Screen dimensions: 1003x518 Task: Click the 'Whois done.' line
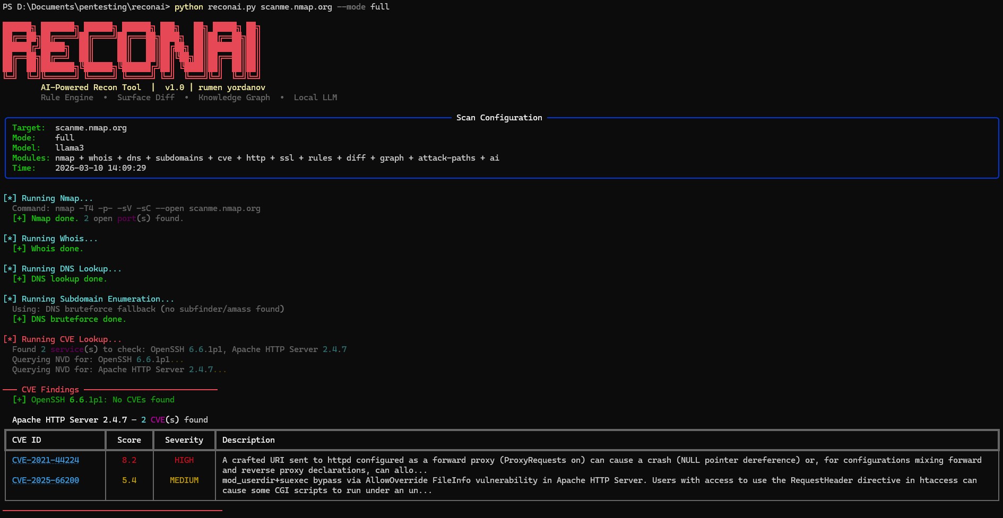pyautogui.click(x=48, y=249)
